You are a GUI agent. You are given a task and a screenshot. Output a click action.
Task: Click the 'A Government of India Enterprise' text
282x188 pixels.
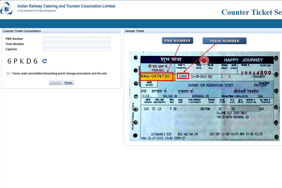36,11
